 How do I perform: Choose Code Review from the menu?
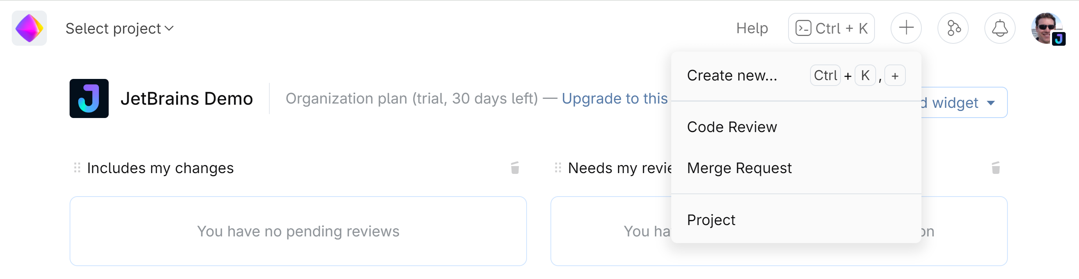click(732, 127)
